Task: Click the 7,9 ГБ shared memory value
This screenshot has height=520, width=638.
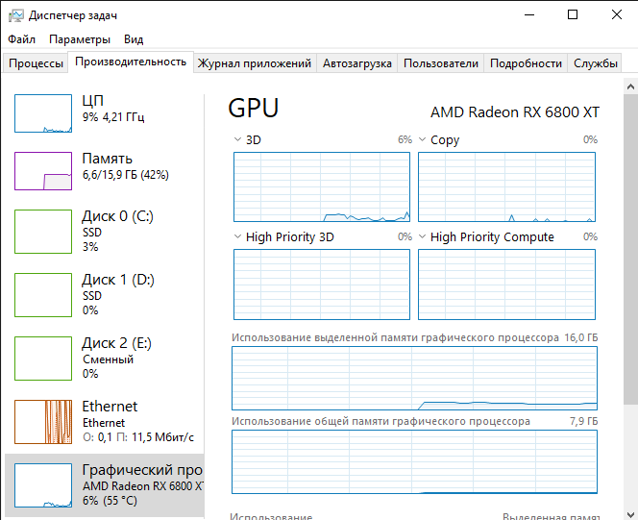Action: [583, 422]
